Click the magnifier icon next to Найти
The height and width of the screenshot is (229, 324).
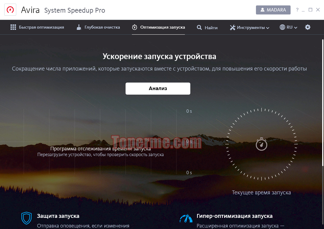pyautogui.click(x=199, y=27)
